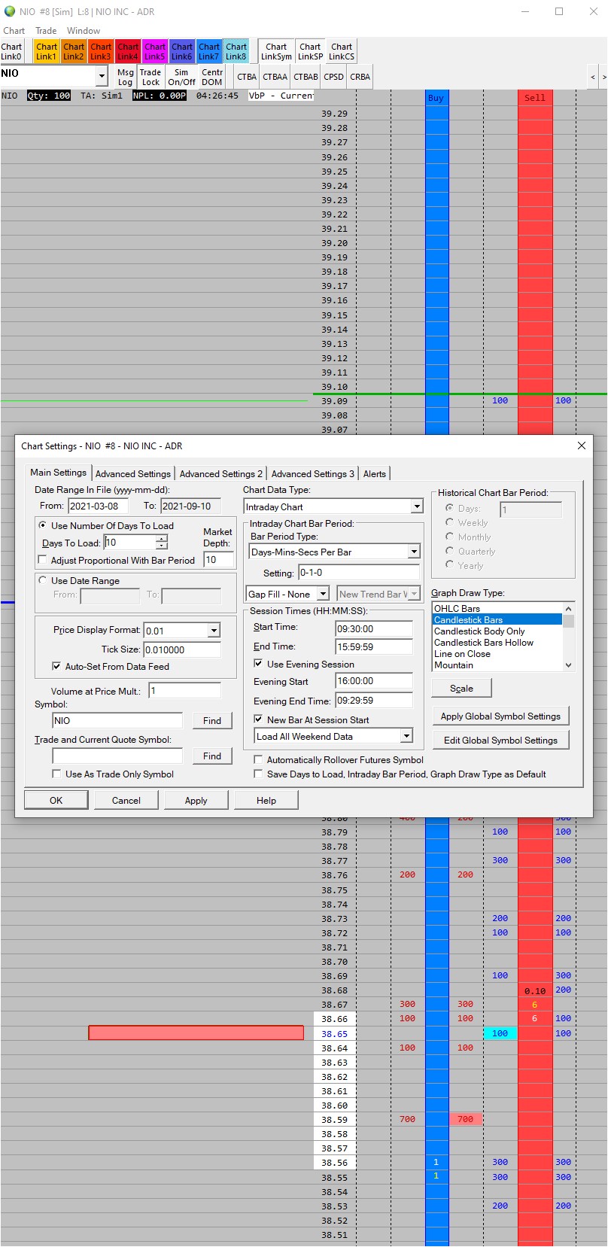The image size is (608, 1247).
Task: Open the Chart Data Type dropdown
Action: (416, 507)
